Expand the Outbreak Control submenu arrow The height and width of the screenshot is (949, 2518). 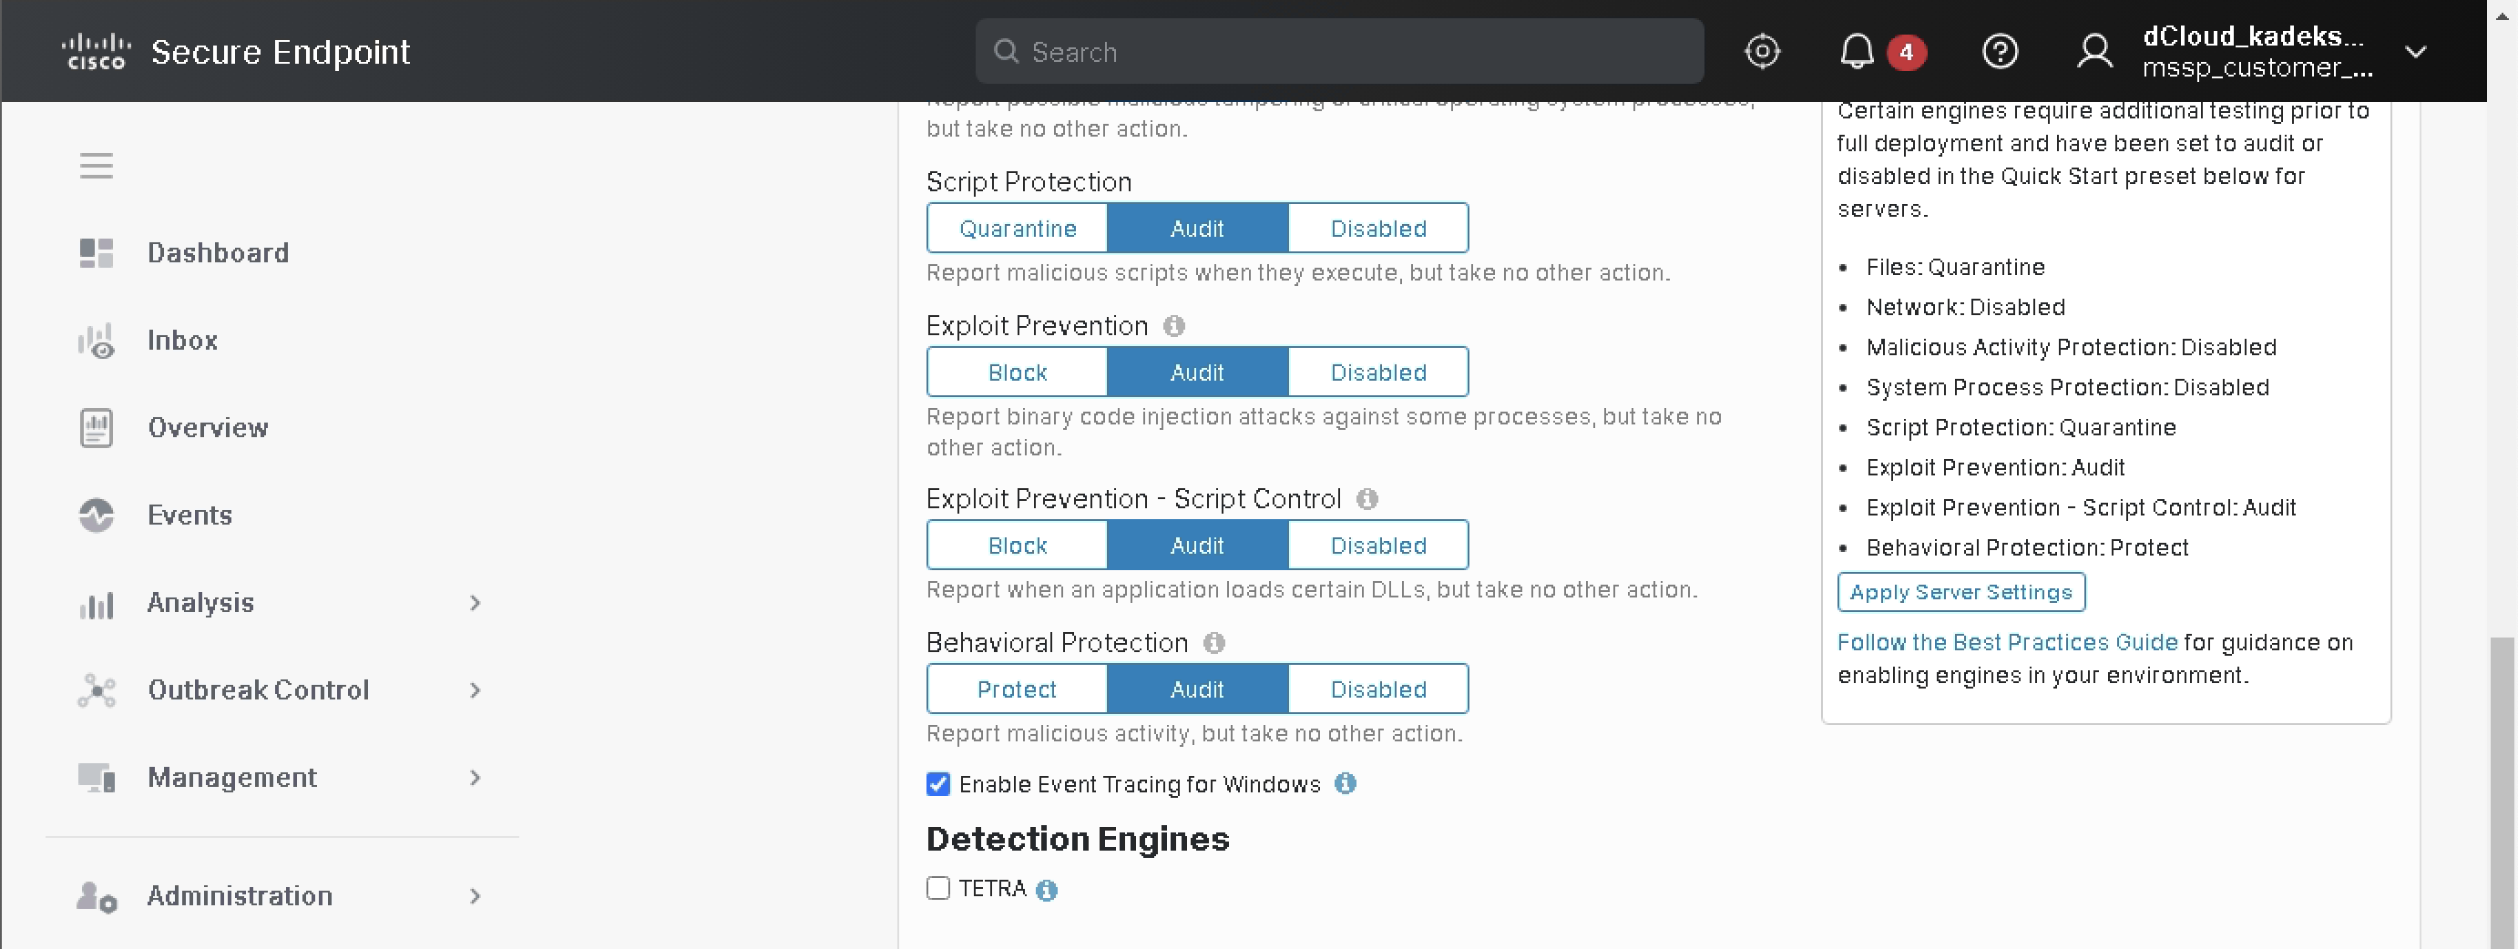click(x=475, y=690)
